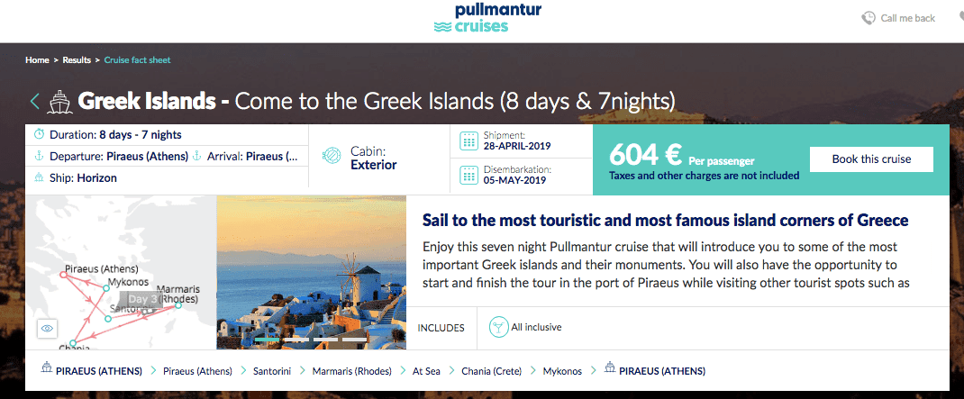Click the All inclusive cocktail icon
This screenshot has height=399, width=964.
coord(497,327)
